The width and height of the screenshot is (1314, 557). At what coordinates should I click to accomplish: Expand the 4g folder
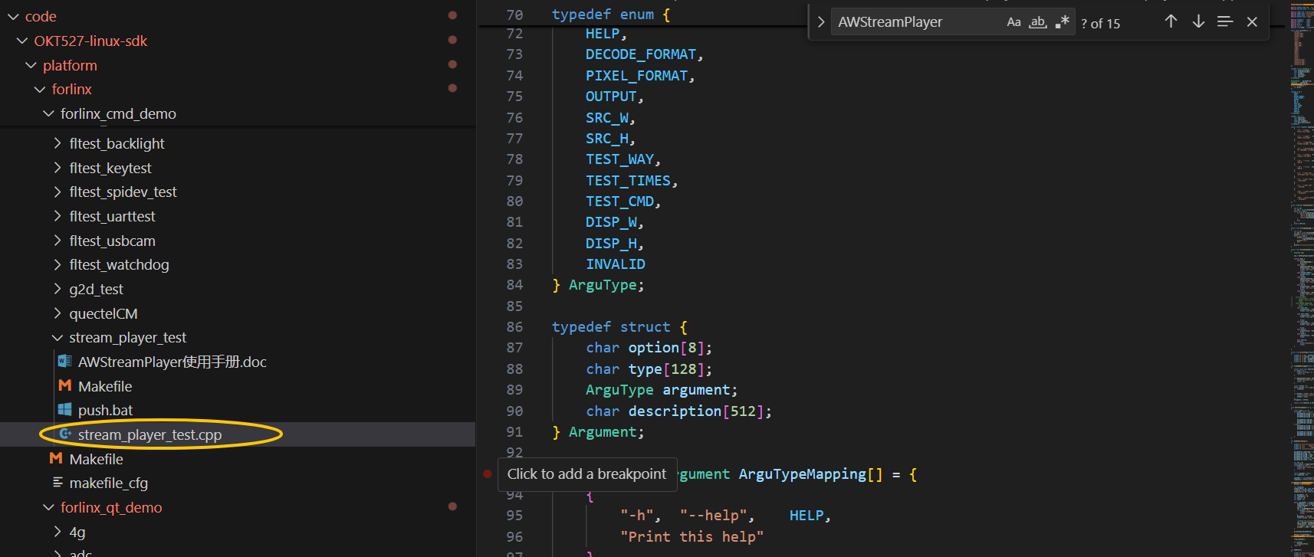[x=57, y=532]
